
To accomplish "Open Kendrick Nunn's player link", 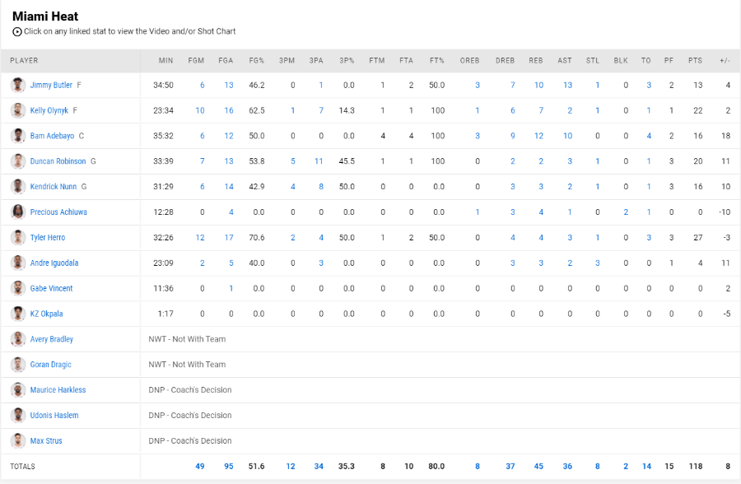I will (x=54, y=187).
